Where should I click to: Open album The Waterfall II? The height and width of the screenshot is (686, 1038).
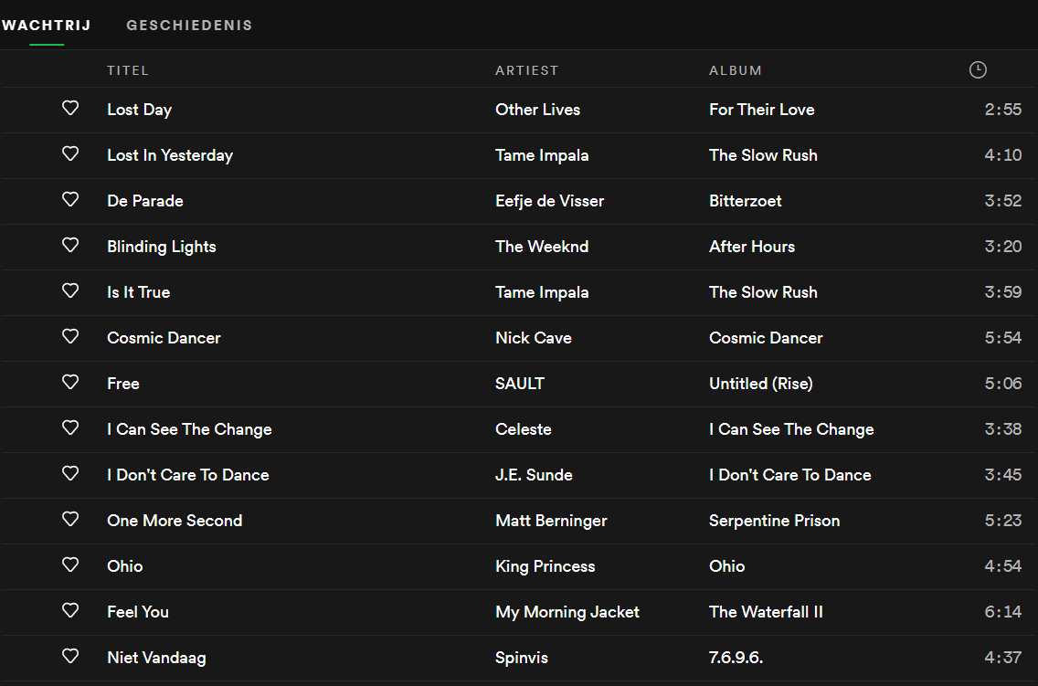(x=766, y=612)
